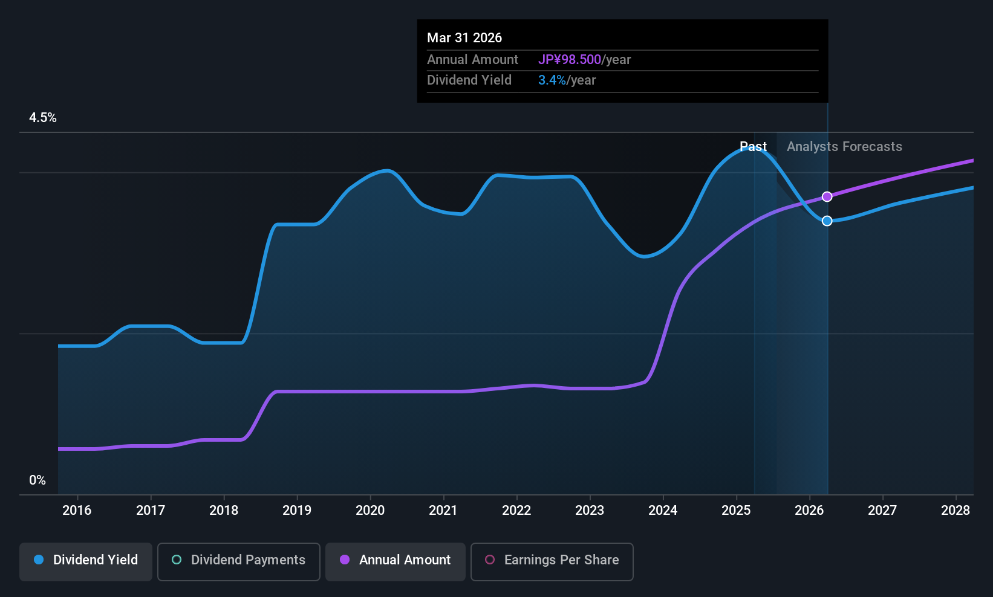Click the Past label on the chart
This screenshot has height=597, width=993.
pos(753,147)
